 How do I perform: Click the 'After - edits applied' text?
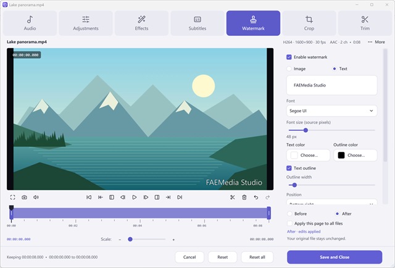304,231
